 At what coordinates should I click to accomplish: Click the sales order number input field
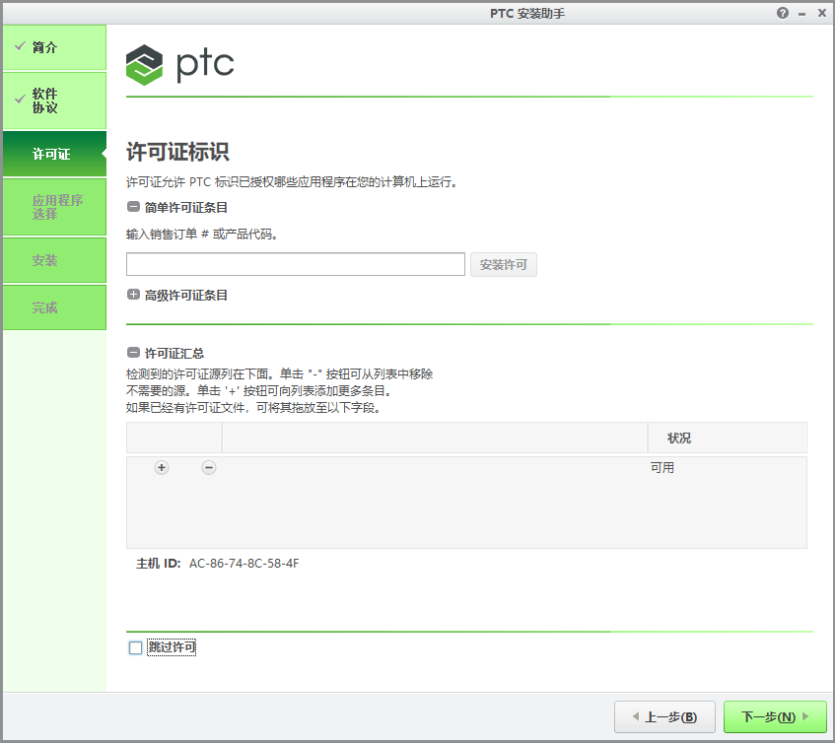click(x=295, y=264)
